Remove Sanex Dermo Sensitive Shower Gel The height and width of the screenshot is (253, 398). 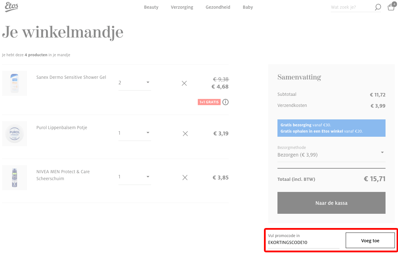point(184,83)
